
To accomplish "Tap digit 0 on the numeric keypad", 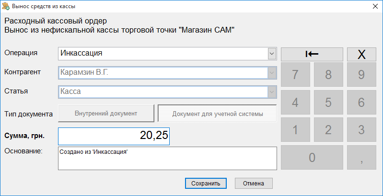I will 312,158.
